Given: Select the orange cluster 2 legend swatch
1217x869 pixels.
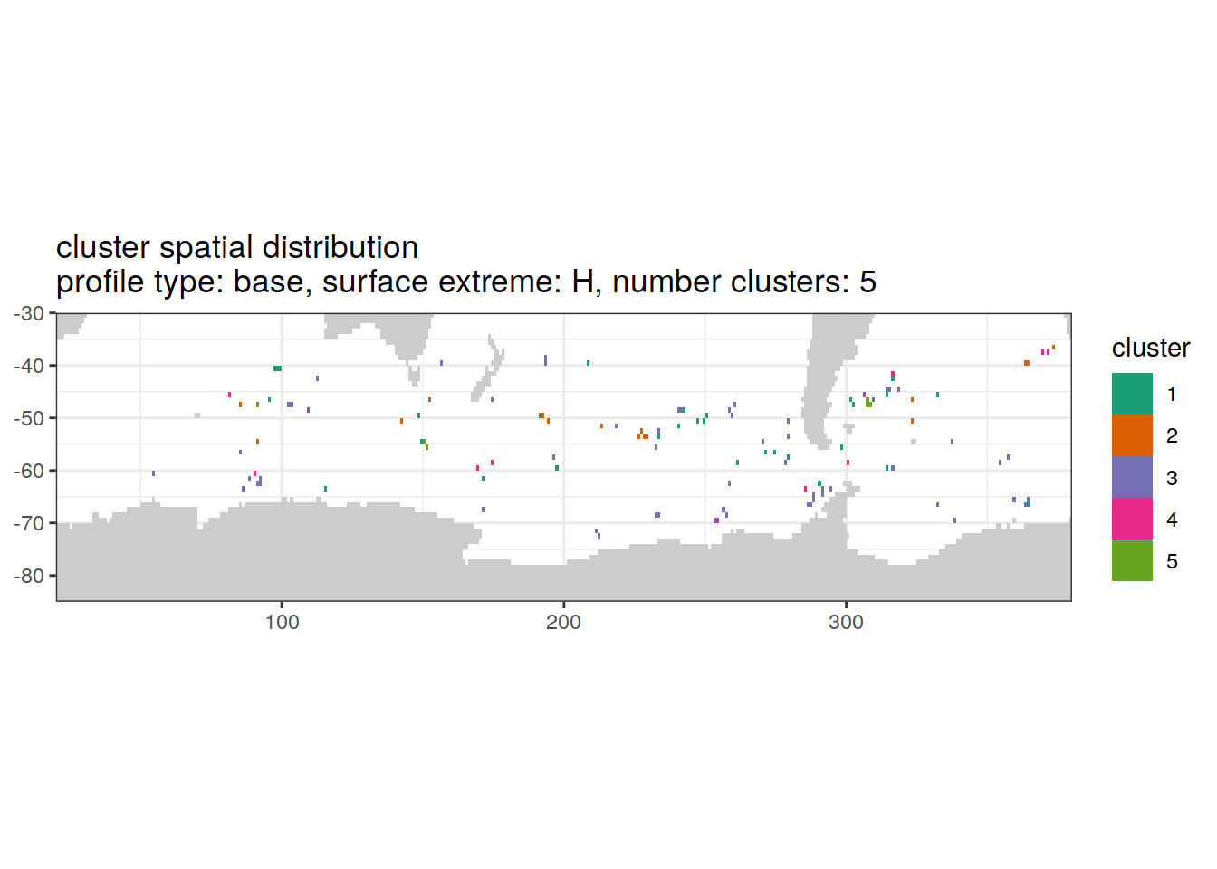Looking at the screenshot, I should (x=1132, y=435).
